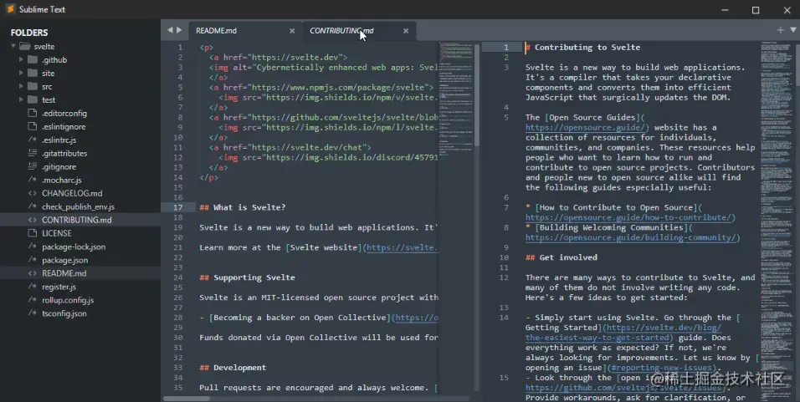Click the tsconfig.json file icon
Screen dimensions: 800x402
coord(33,313)
